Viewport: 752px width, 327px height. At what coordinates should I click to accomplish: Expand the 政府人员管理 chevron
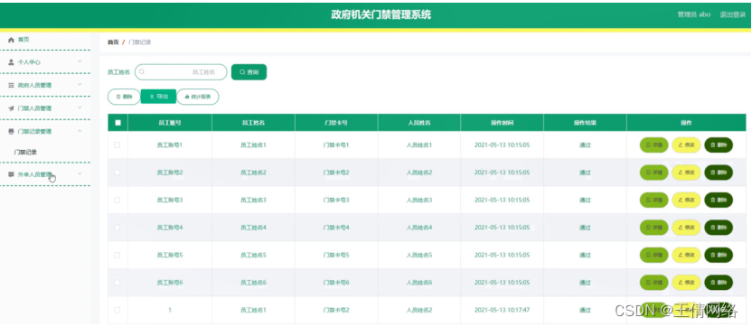point(80,84)
